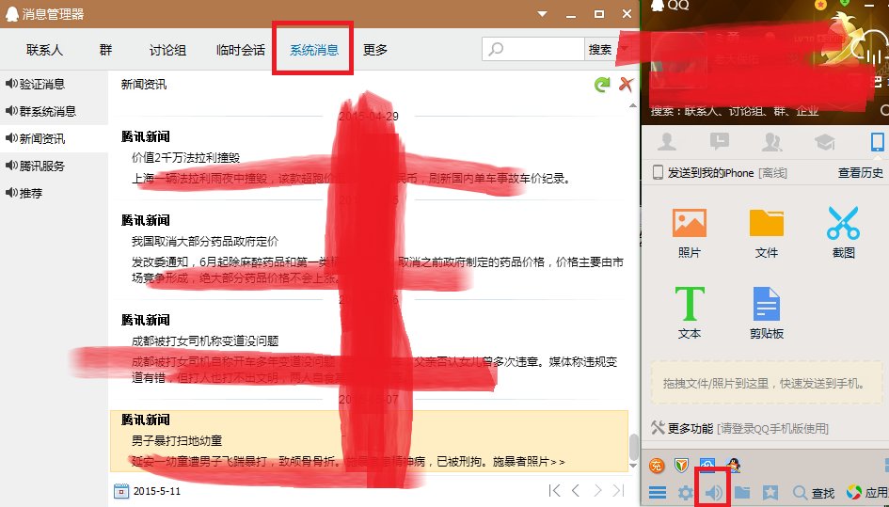Viewport: 889px width, 507px height.
Task: Click the red delete X icon
Action: [x=626, y=85]
